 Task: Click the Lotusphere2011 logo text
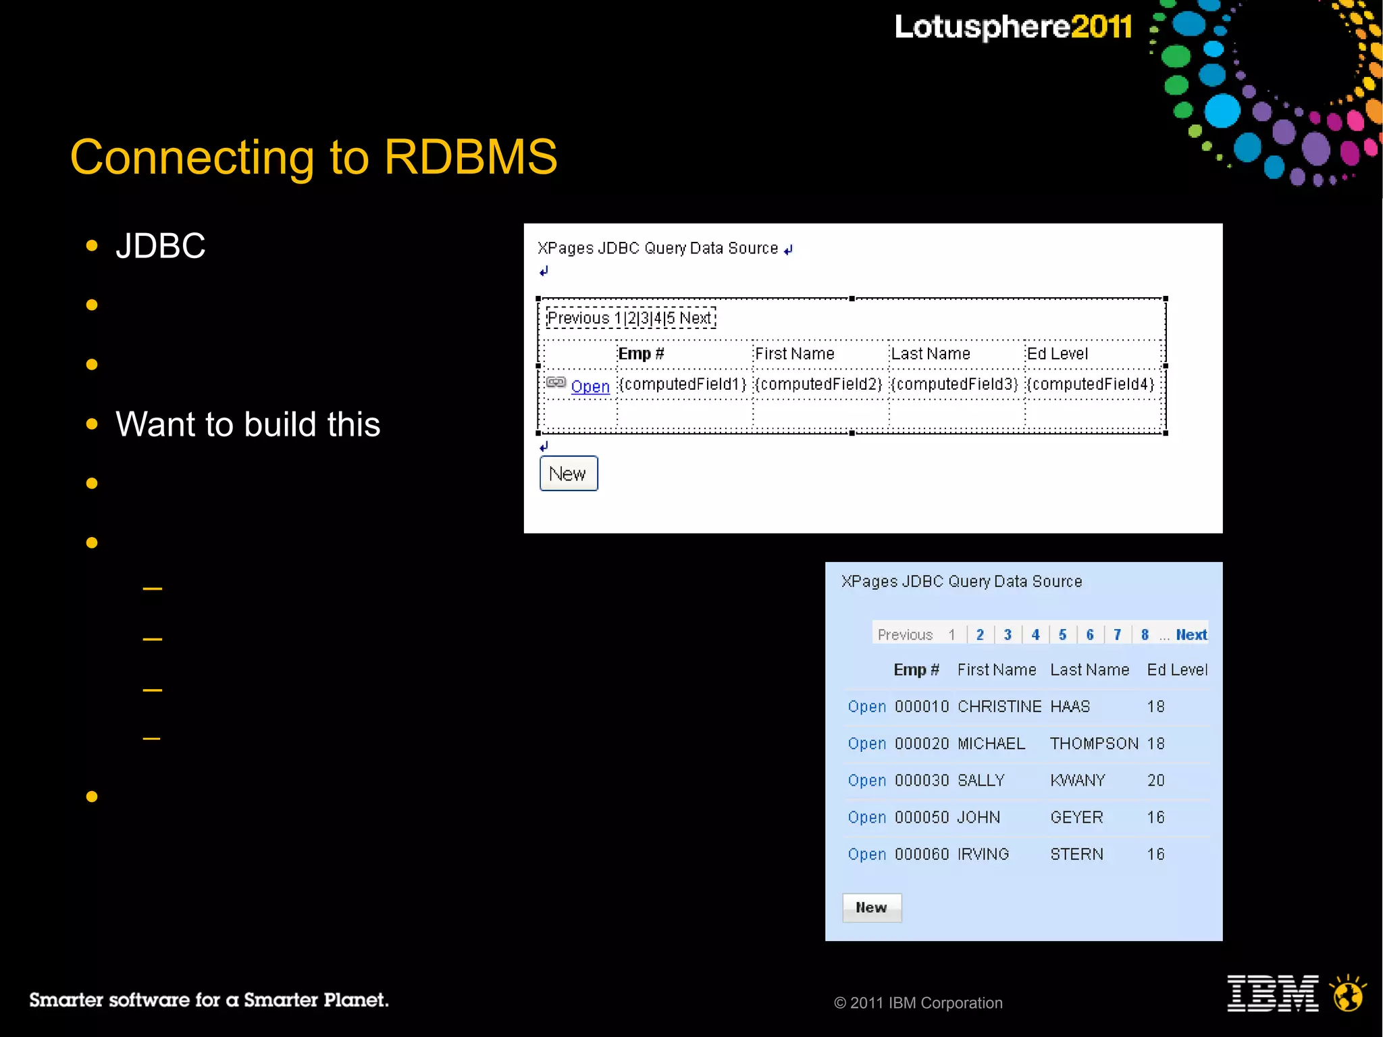pos(1013,27)
